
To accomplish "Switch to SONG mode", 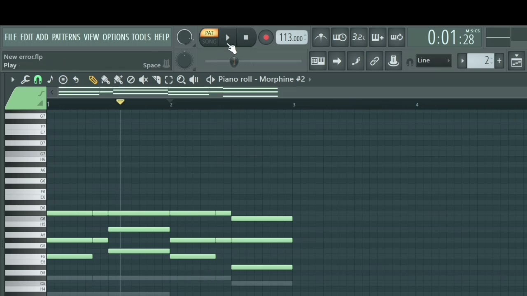I will coord(209,42).
